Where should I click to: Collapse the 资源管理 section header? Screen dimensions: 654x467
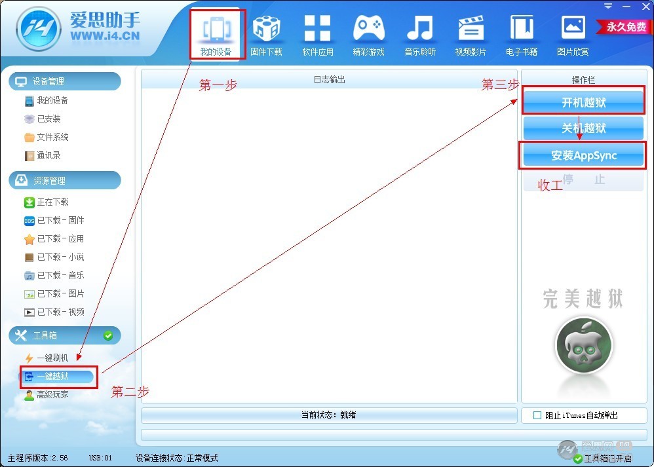[x=65, y=181]
